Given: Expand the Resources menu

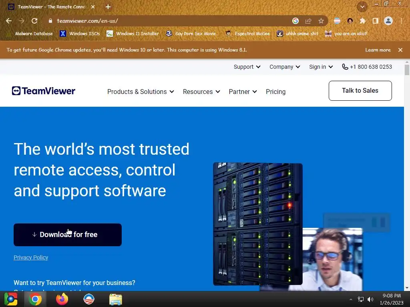Looking at the screenshot, I should (x=201, y=92).
